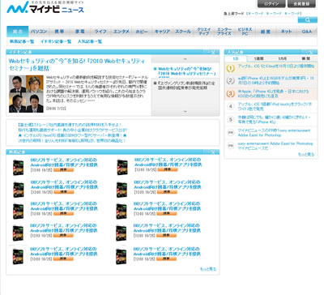This screenshot has height=295, width=324.
Task: Click the ログイン button
Action: click(x=271, y=4)
